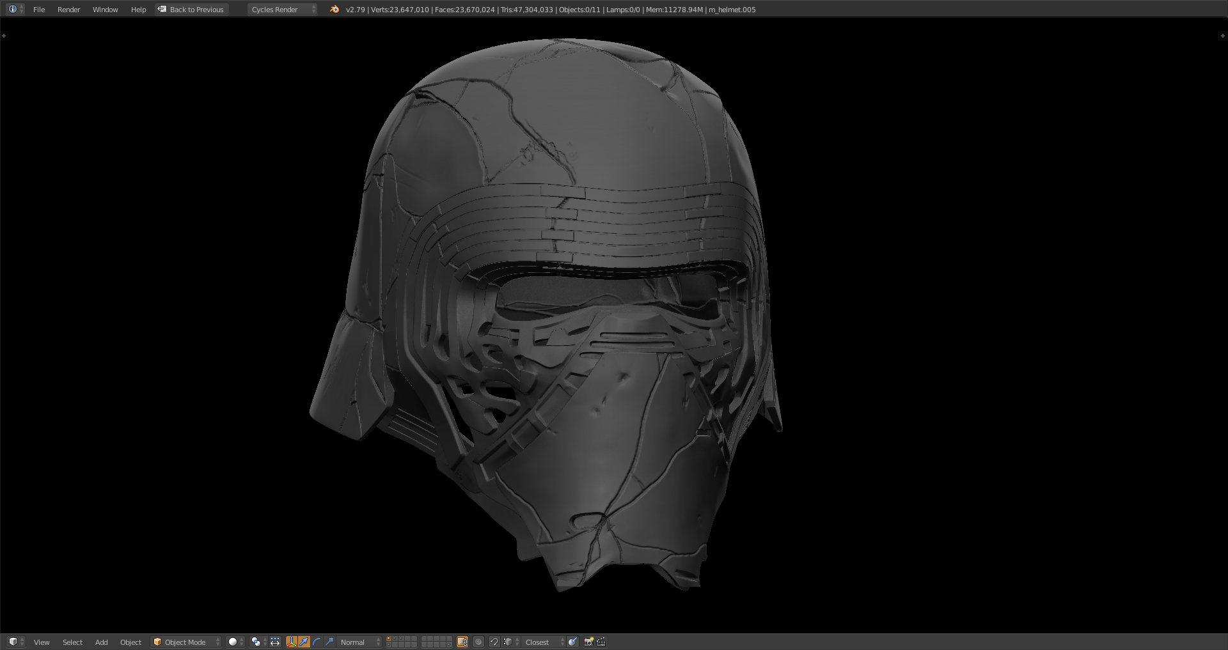Toggle snap during transform magnet
Screen dimensions: 1228x650
(494, 642)
